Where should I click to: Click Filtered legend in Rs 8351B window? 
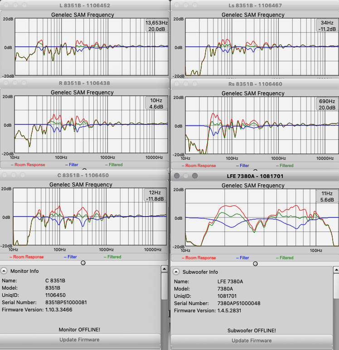[285, 166]
